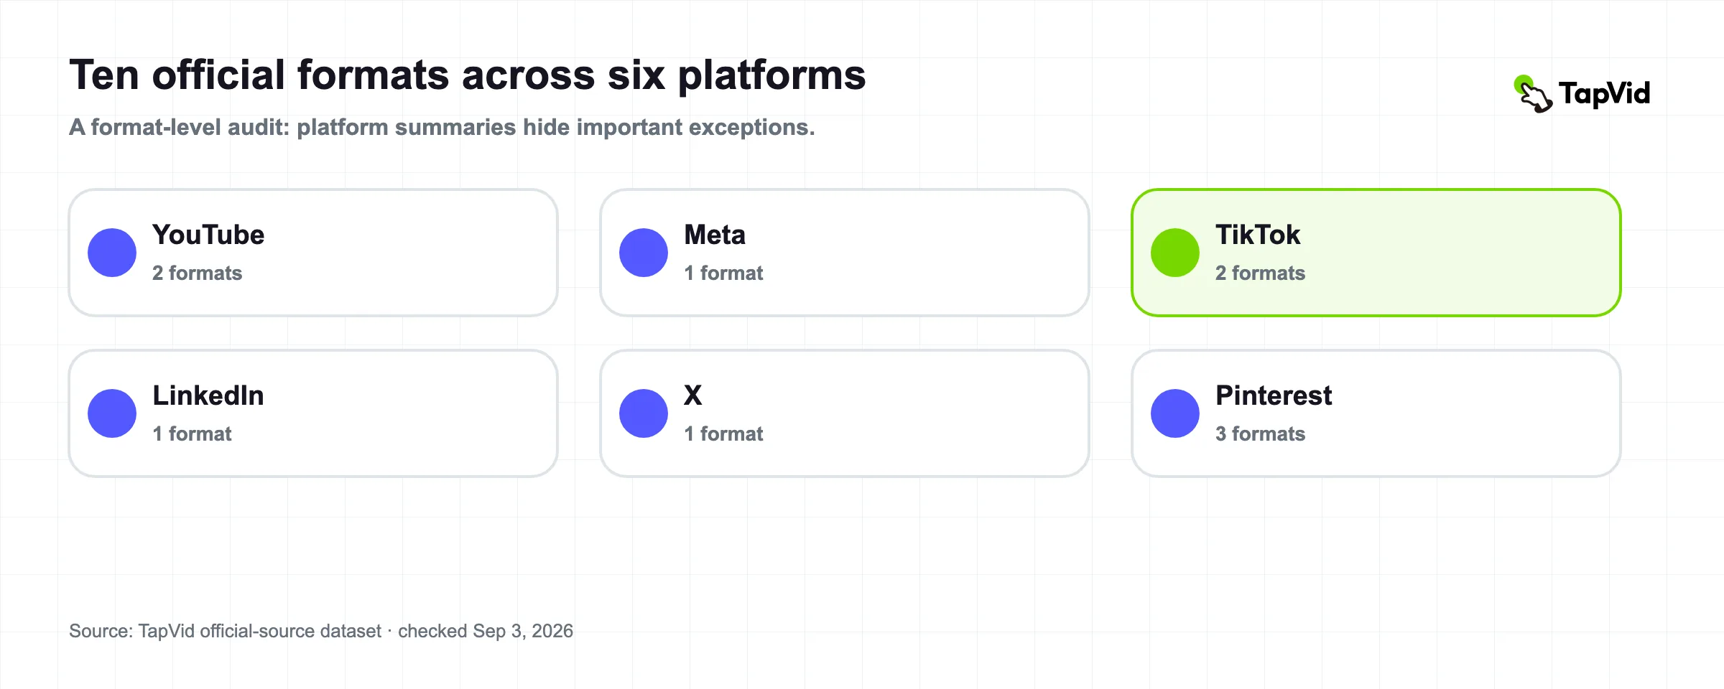Image resolution: width=1724 pixels, height=689 pixels.
Task: Click the blue circle beside LinkedIn
Action: click(112, 413)
